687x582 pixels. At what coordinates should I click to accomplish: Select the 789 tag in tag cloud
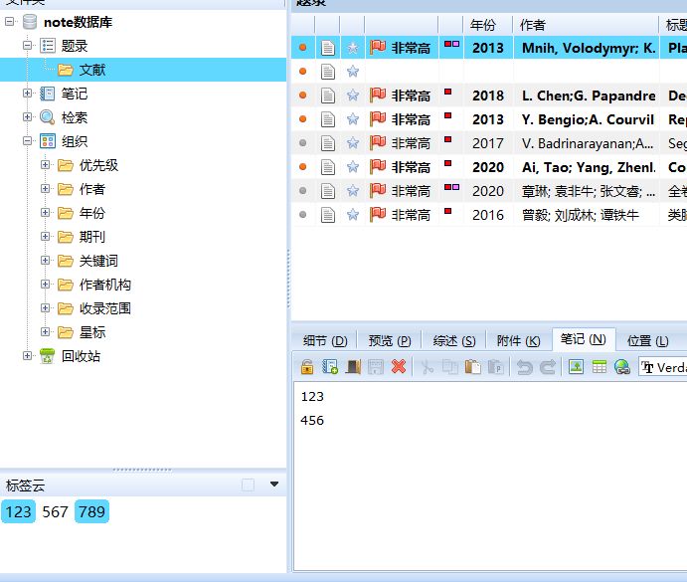pos(92,511)
